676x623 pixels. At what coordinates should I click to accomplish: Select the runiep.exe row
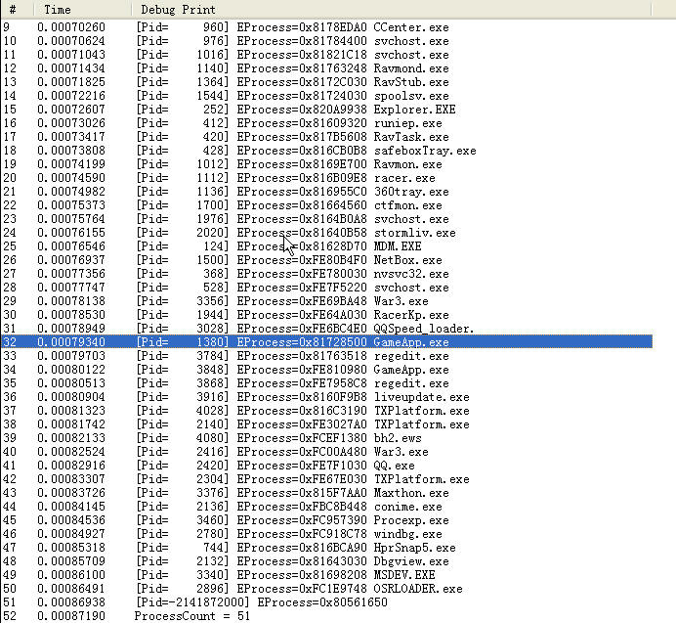coord(327,123)
